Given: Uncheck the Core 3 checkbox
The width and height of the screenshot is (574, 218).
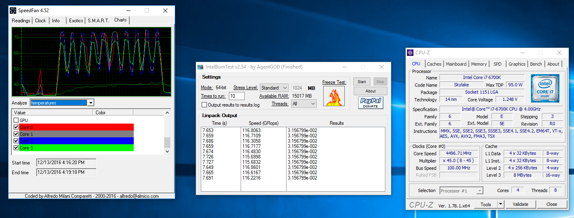Looking at the screenshot, I should (16, 148).
